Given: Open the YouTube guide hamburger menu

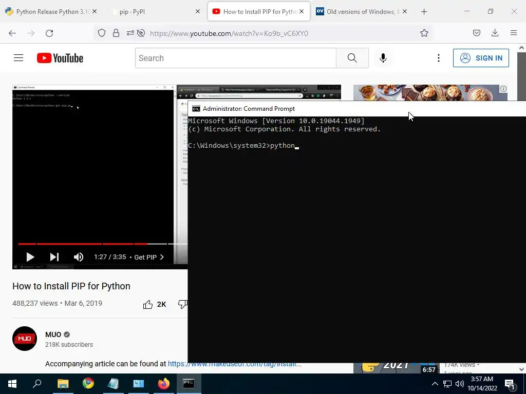Looking at the screenshot, I should pyautogui.click(x=18, y=58).
